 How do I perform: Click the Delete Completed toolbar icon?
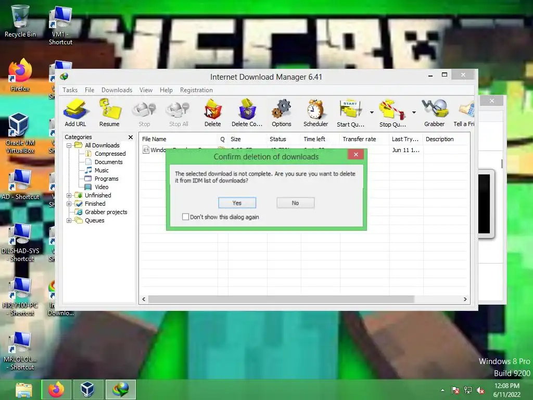click(x=247, y=113)
